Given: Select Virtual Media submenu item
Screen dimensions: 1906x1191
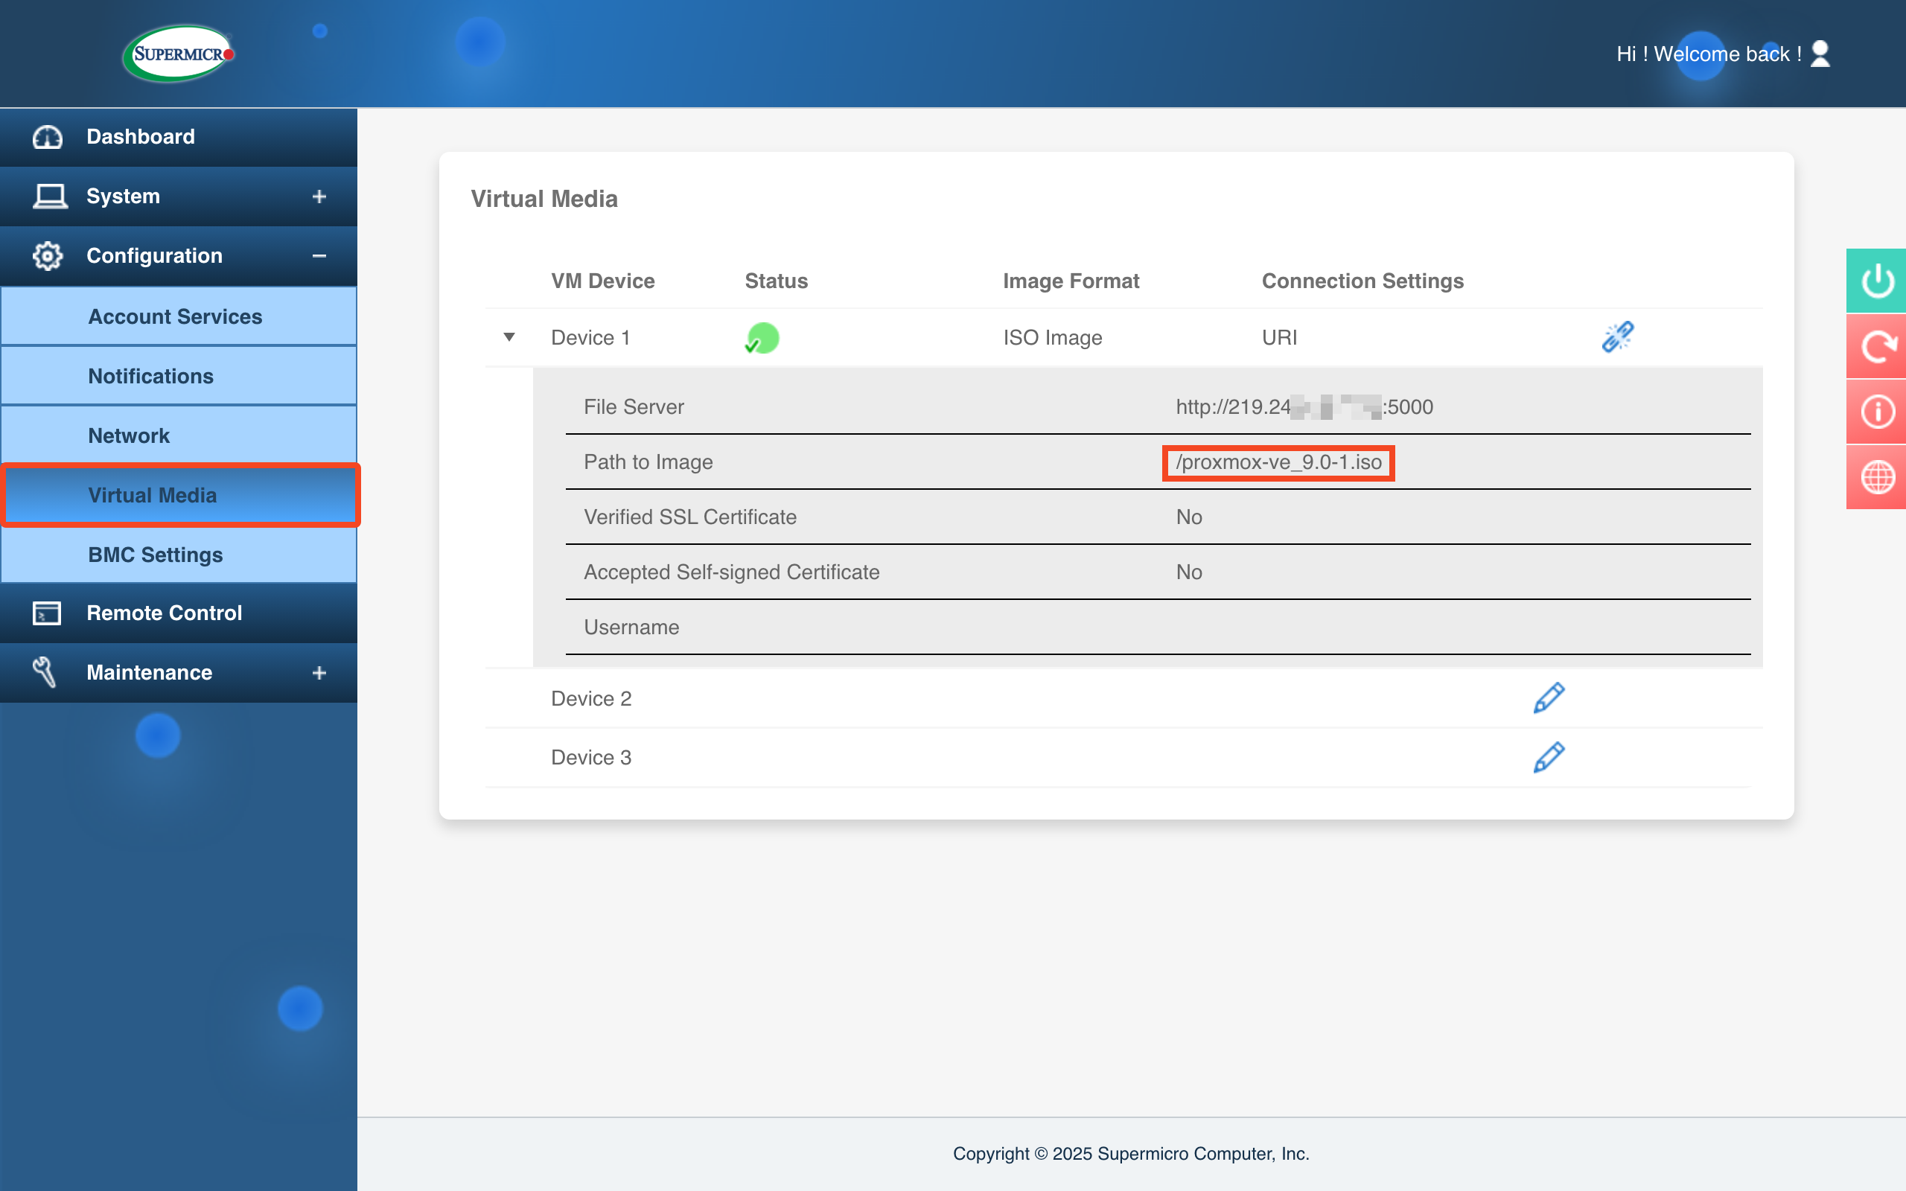Looking at the screenshot, I should pyautogui.click(x=180, y=496).
